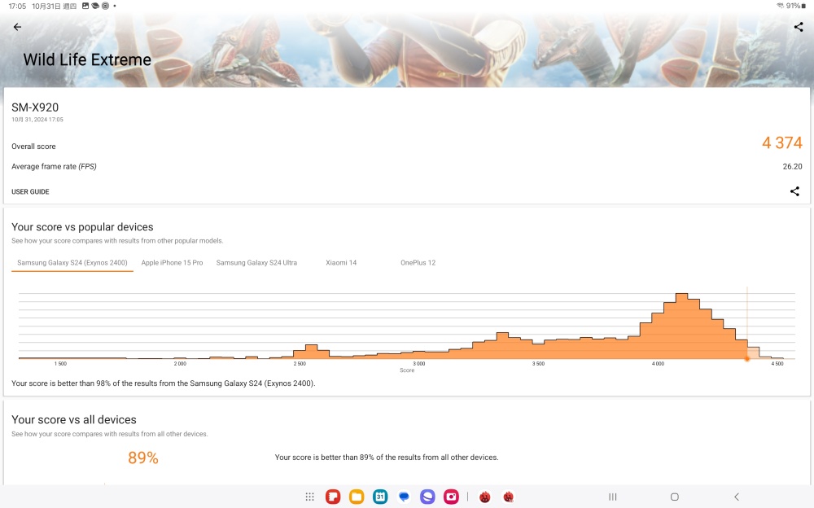Open the USER GUIDE link

[30, 191]
